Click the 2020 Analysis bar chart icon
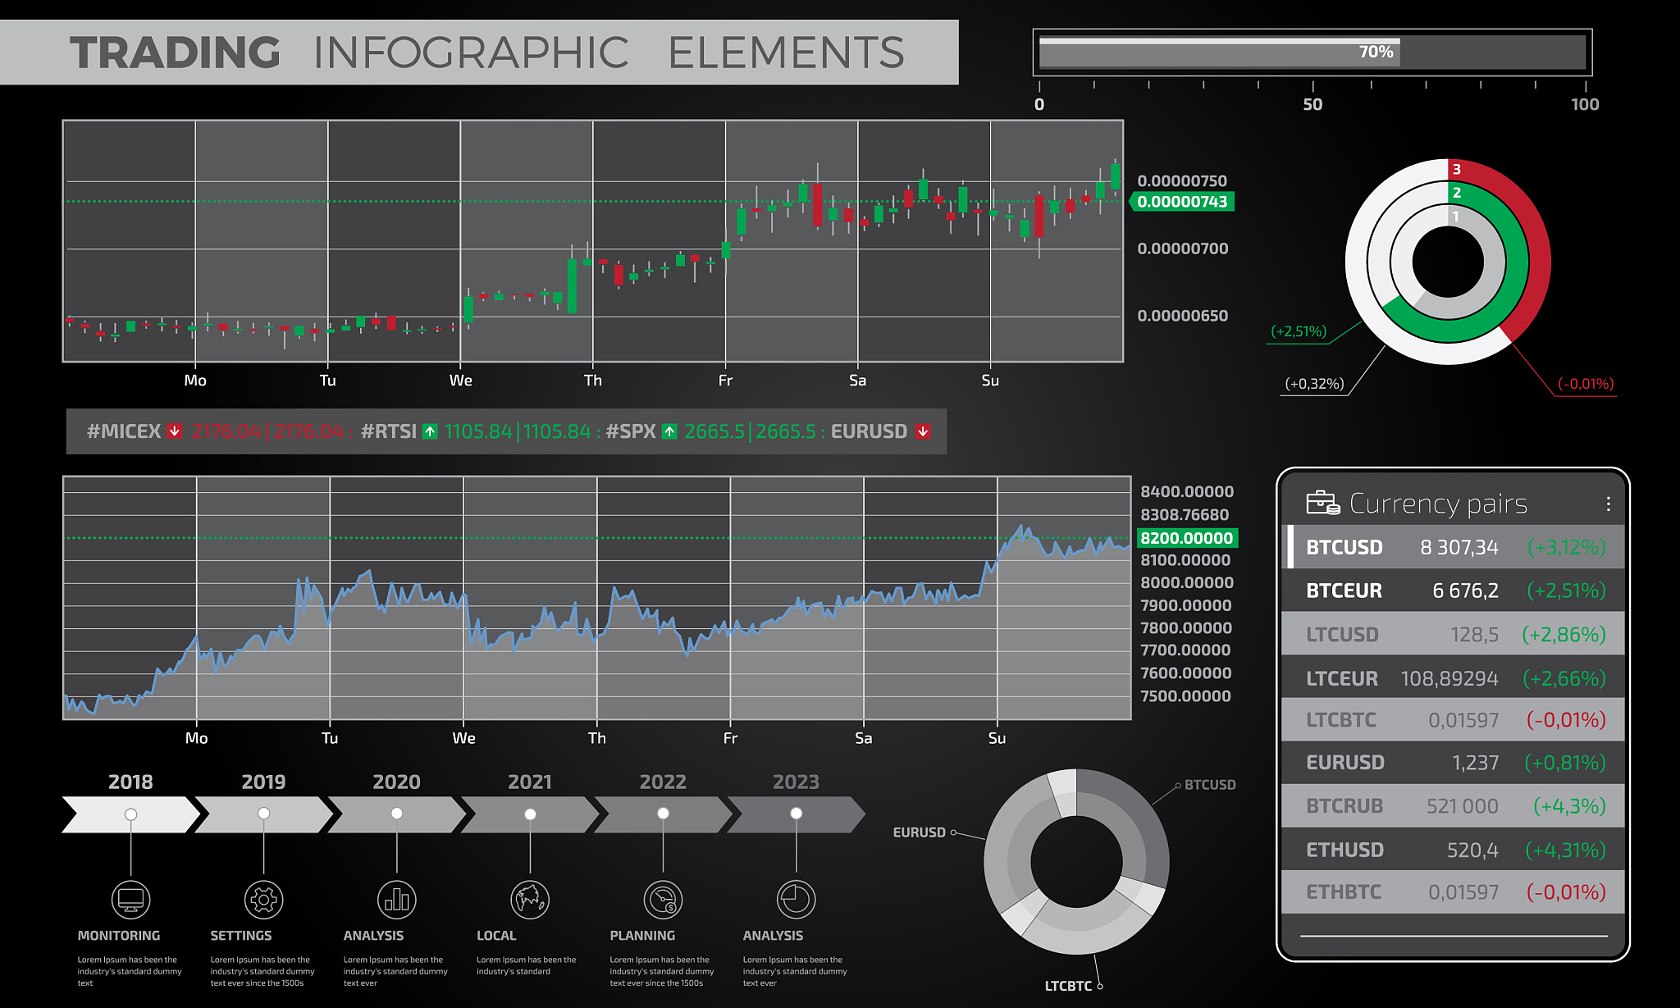This screenshot has width=1680, height=1008. pos(396,900)
